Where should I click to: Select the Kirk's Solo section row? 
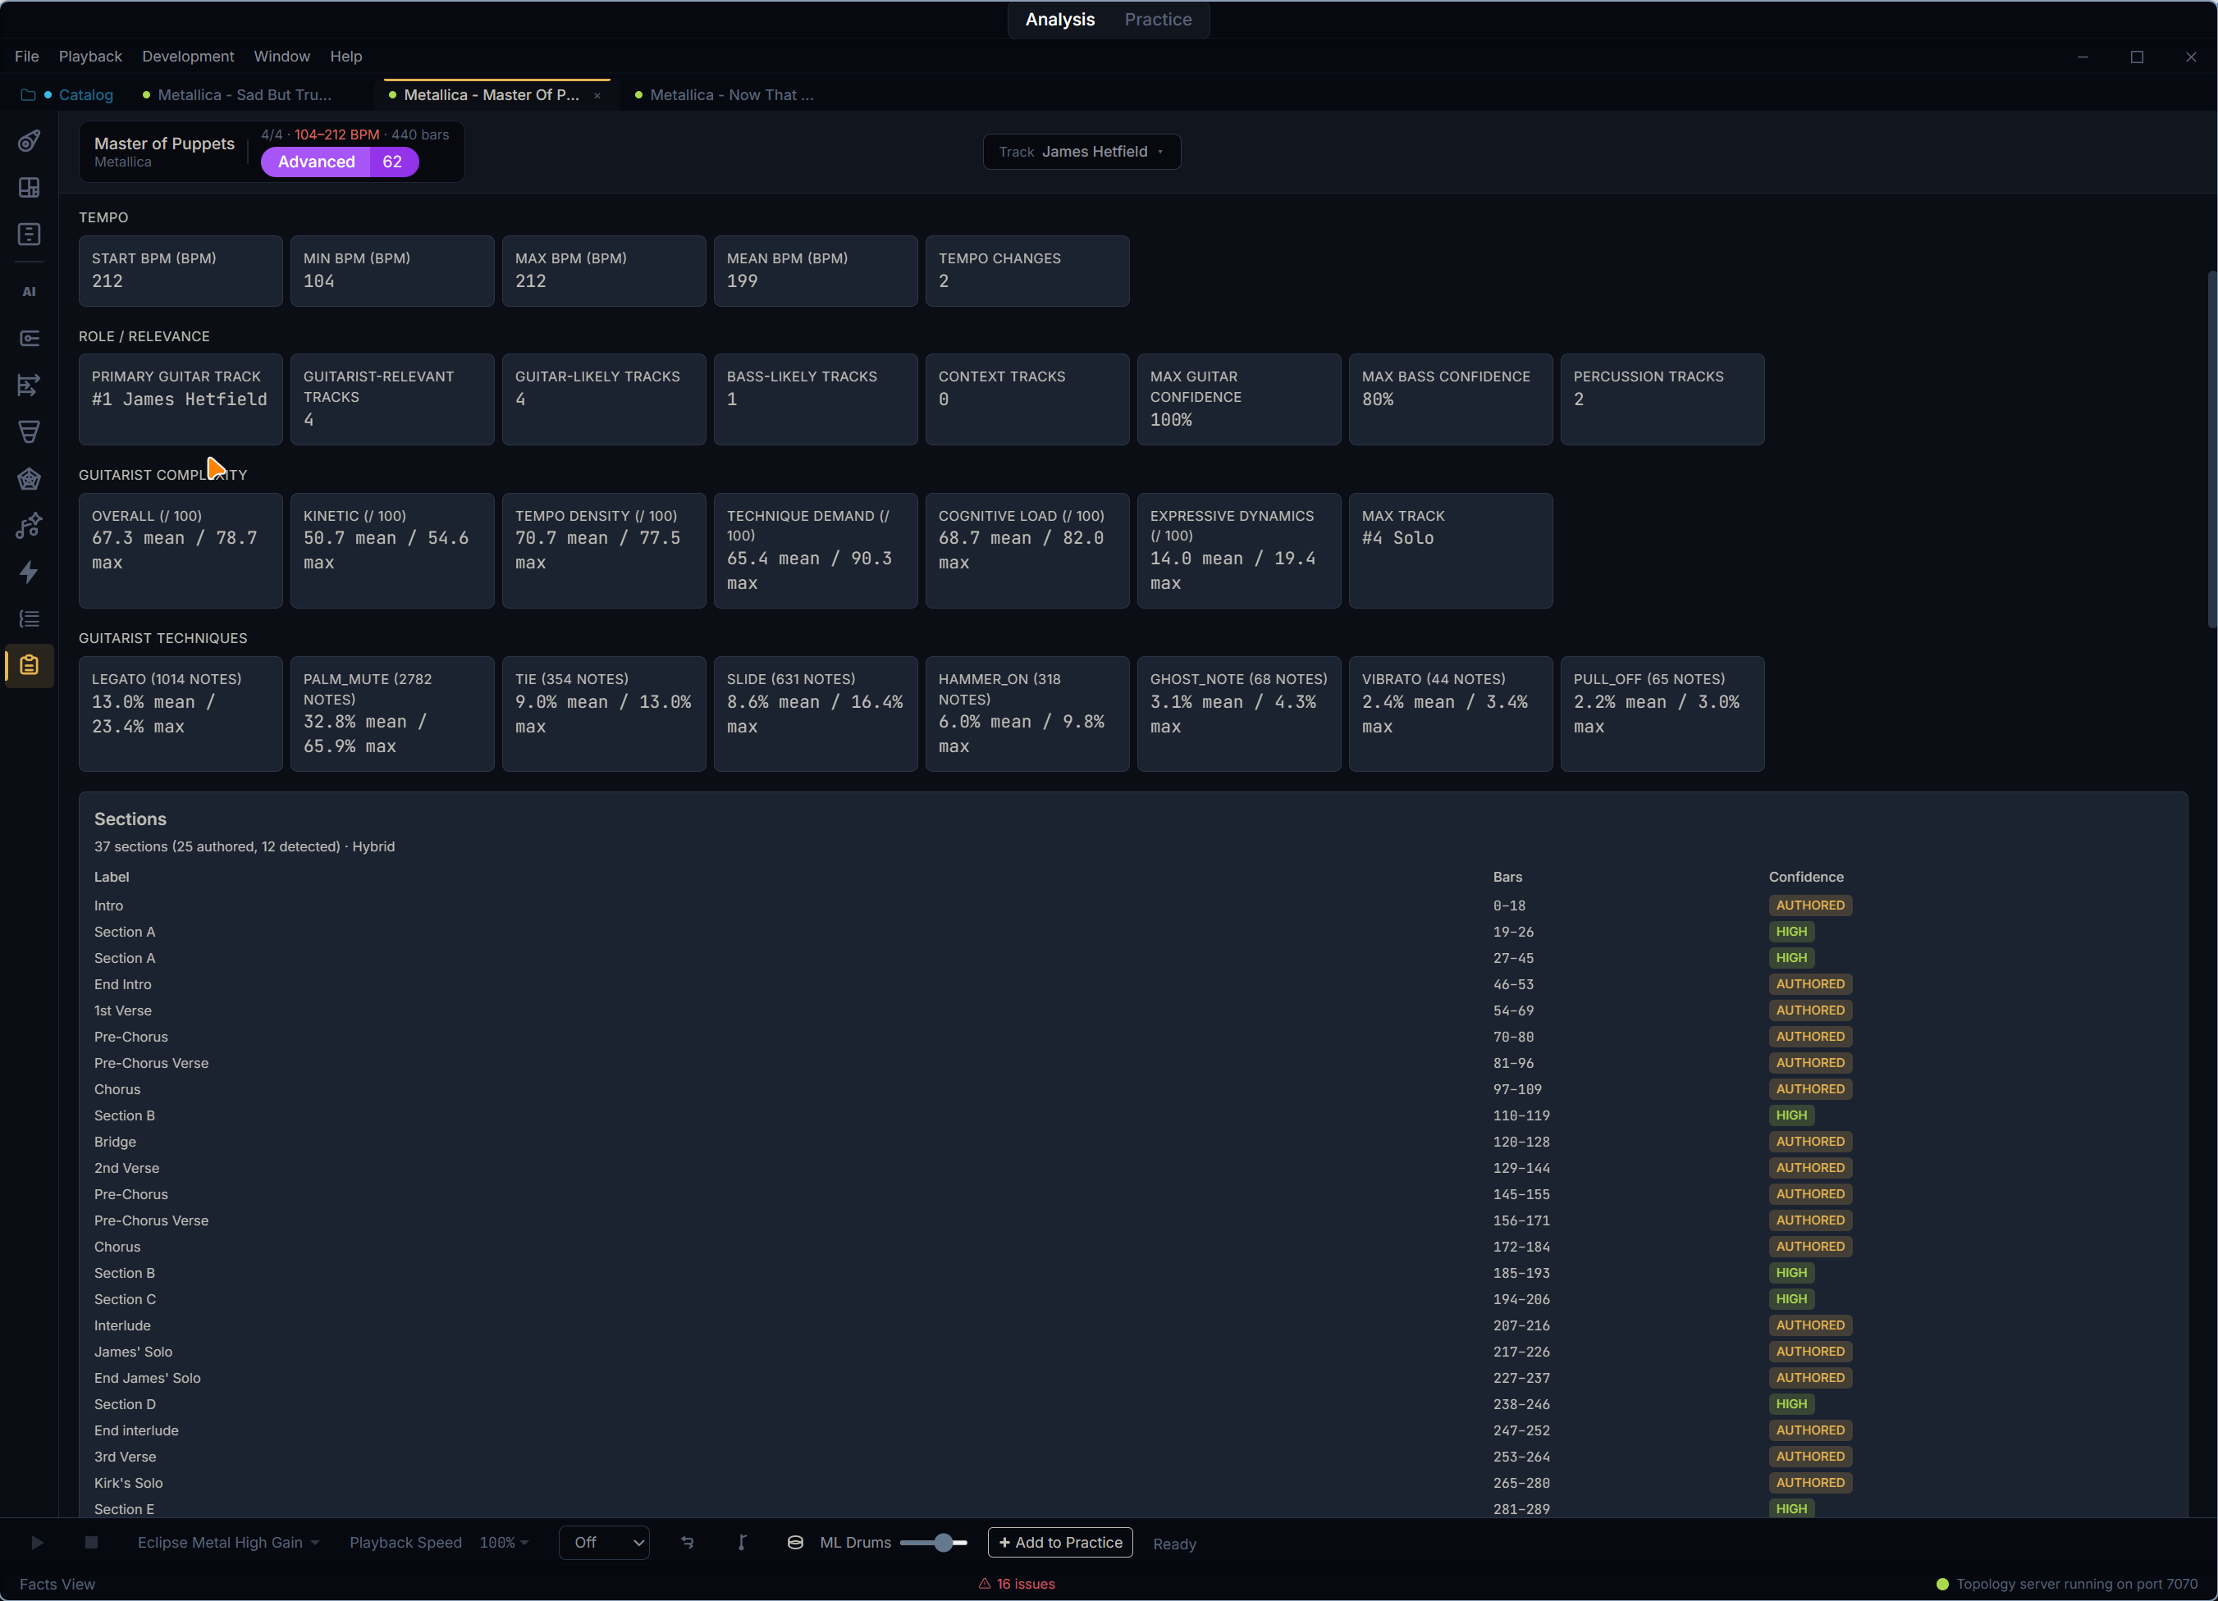click(x=1132, y=1483)
